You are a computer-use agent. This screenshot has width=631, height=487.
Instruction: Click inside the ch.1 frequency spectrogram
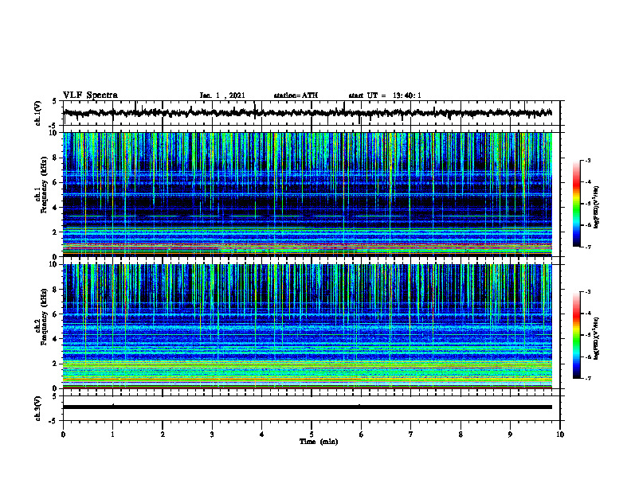pyautogui.click(x=308, y=194)
